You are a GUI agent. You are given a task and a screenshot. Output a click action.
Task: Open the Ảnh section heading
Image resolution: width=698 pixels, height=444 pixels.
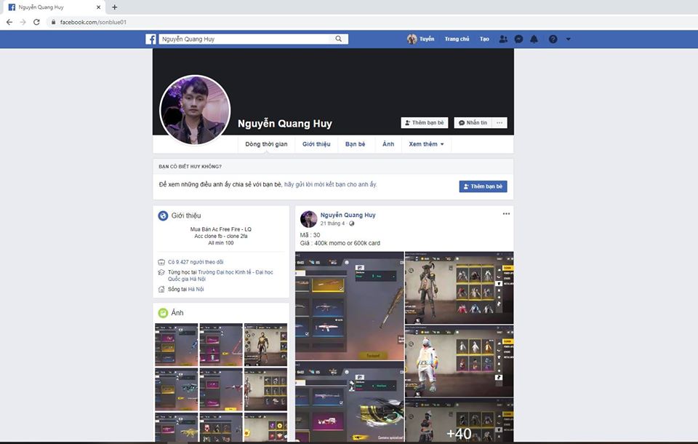[177, 313]
